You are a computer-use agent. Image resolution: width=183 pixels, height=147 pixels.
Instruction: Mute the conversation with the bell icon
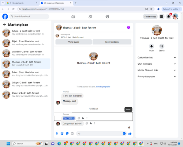pyautogui.click(x=152, y=46)
